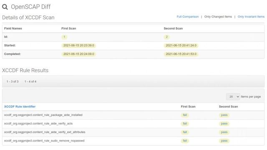Screen dimensions: 267x150
Task: Click the rule sudo_remove_nopasswd row text
Action: tap(44, 141)
